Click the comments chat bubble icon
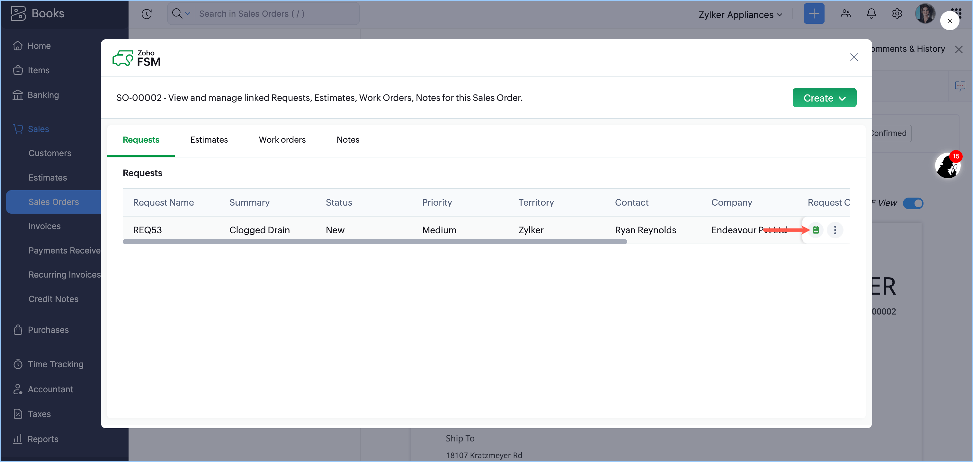This screenshot has height=462, width=973. [x=960, y=86]
